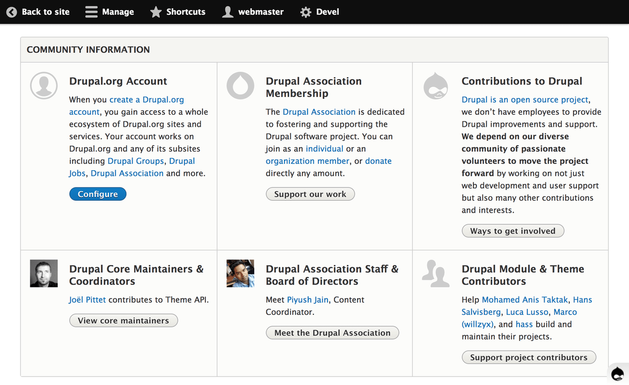
Task: Click the Drupal.org Account heading
Action: 118,81
